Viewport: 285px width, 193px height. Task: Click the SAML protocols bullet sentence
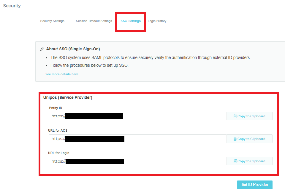(151, 58)
